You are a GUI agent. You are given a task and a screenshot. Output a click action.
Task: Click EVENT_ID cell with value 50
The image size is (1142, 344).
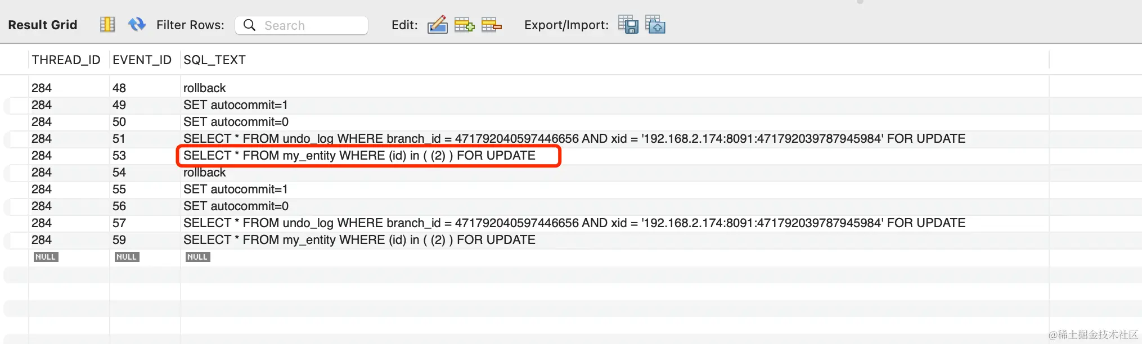coord(145,122)
